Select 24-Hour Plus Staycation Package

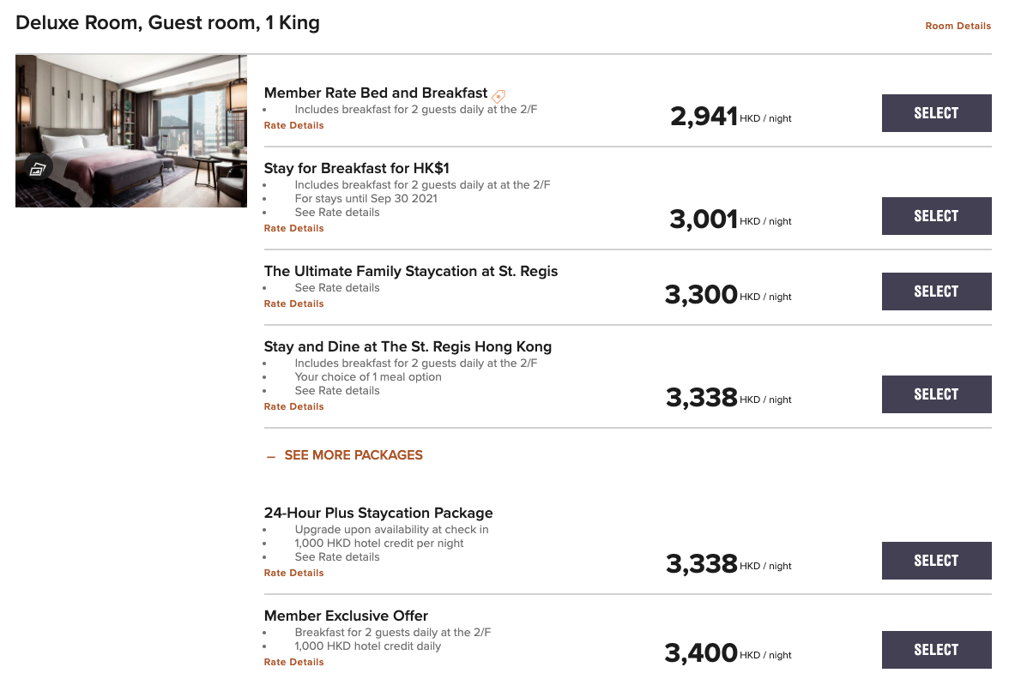(x=936, y=561)
